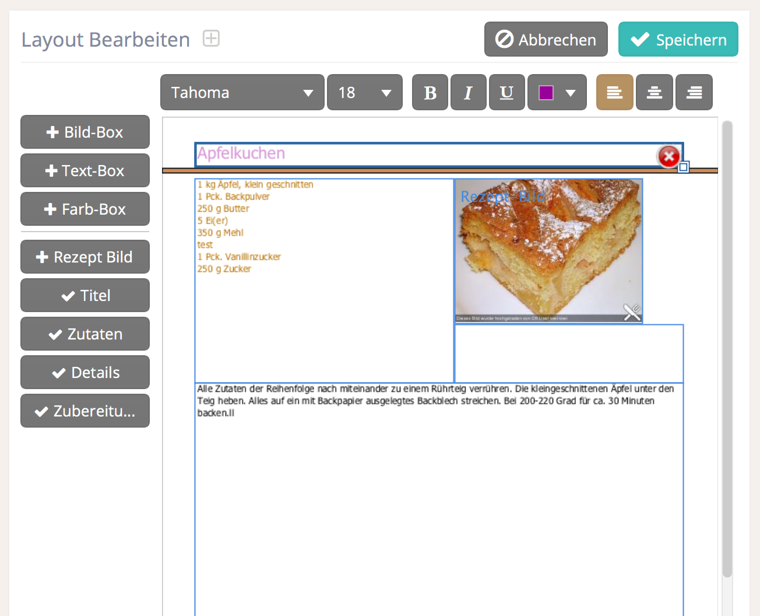Toggle the Zutaten element
The width and height of the screenshot is (760, 616).
[x=85, y=334]
